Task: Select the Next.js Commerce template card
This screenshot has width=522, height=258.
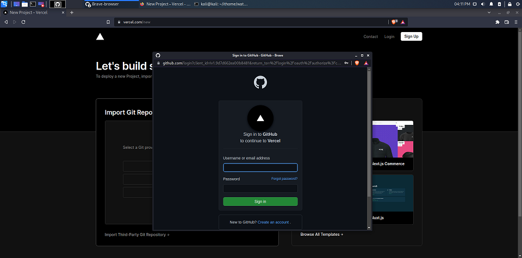Action: click(393, 146)
